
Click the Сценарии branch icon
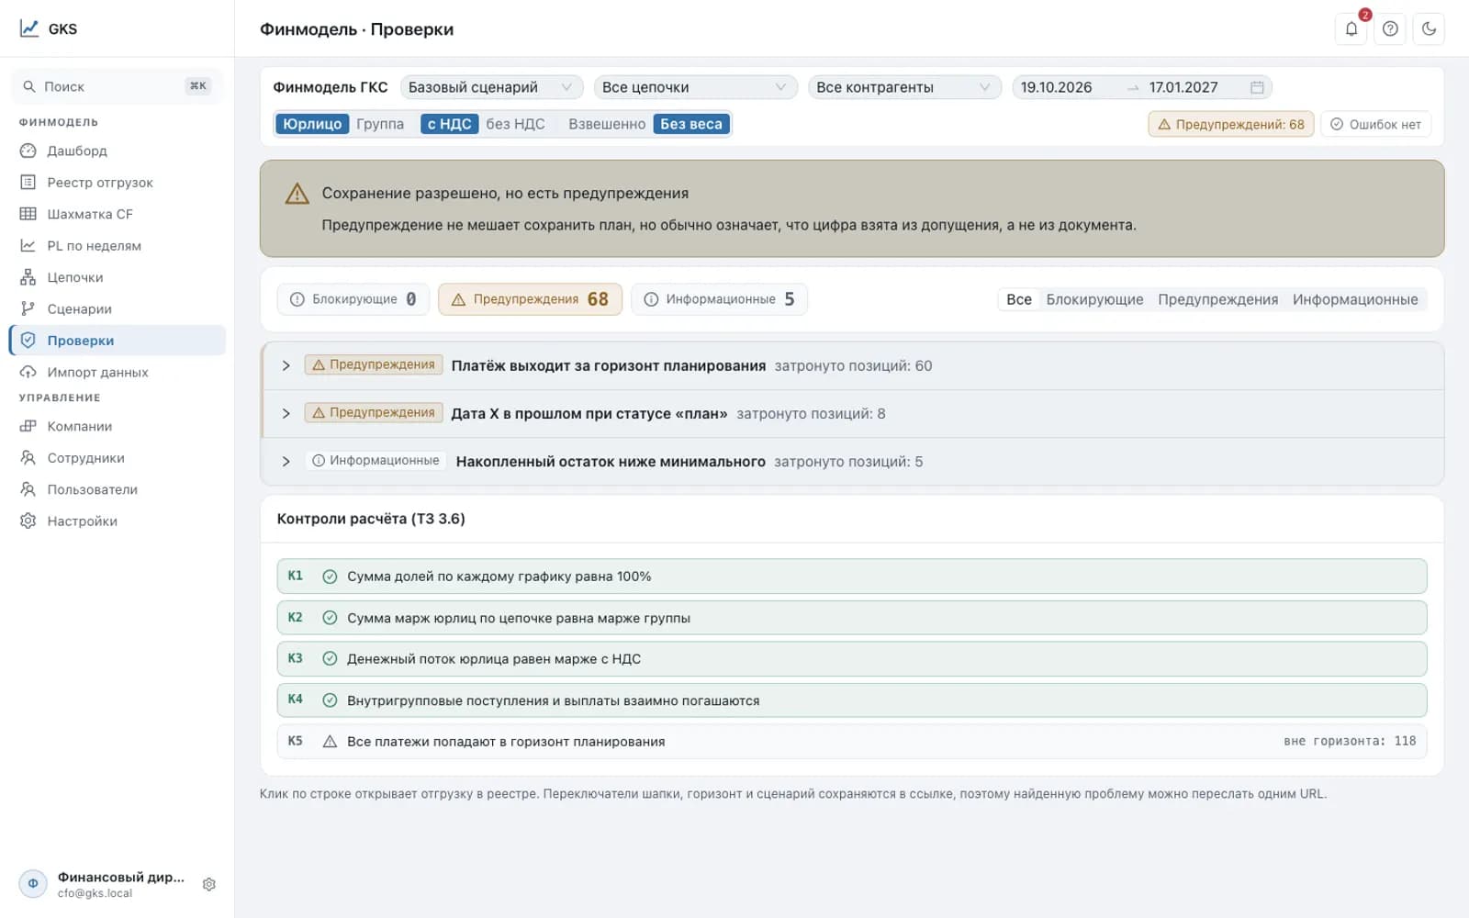pos(28,308)
